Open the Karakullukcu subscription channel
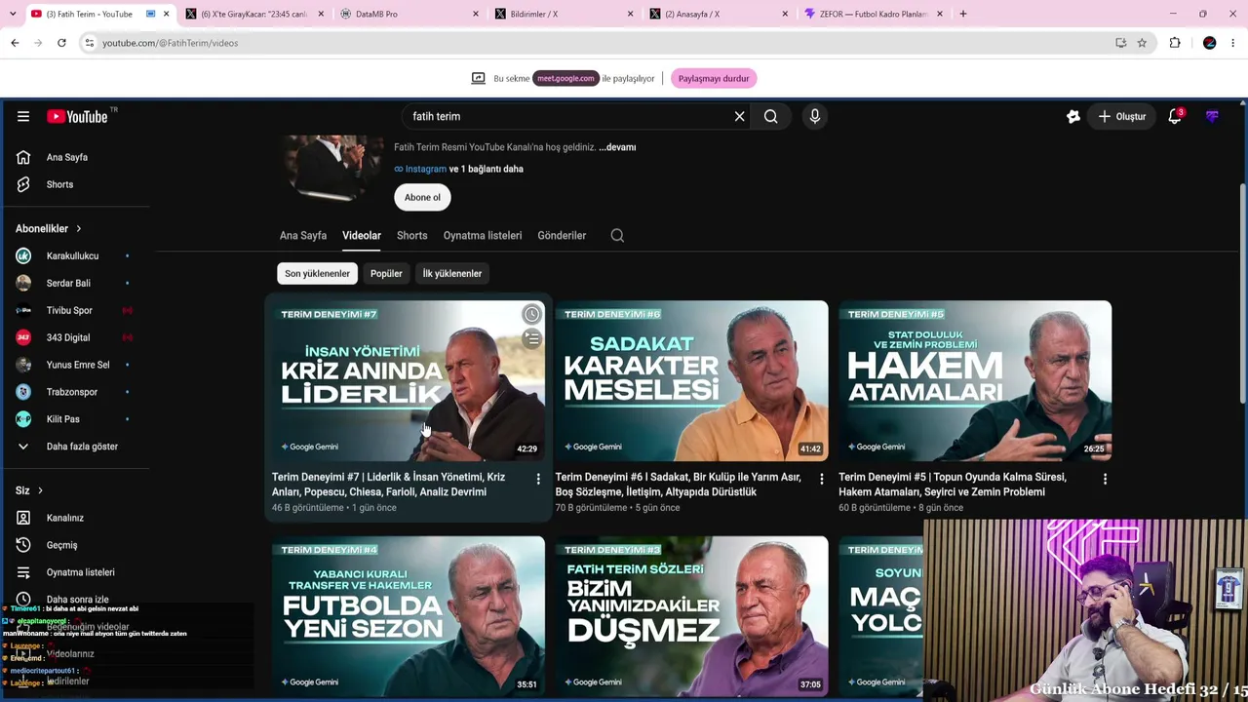 click(72, 255)
